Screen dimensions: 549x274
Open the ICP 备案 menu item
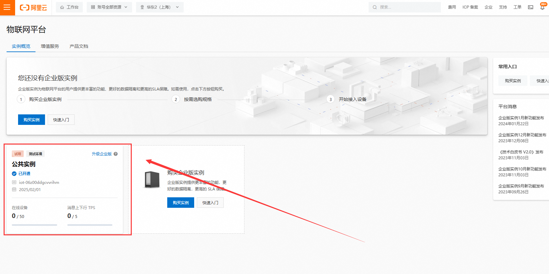(470, 7)
